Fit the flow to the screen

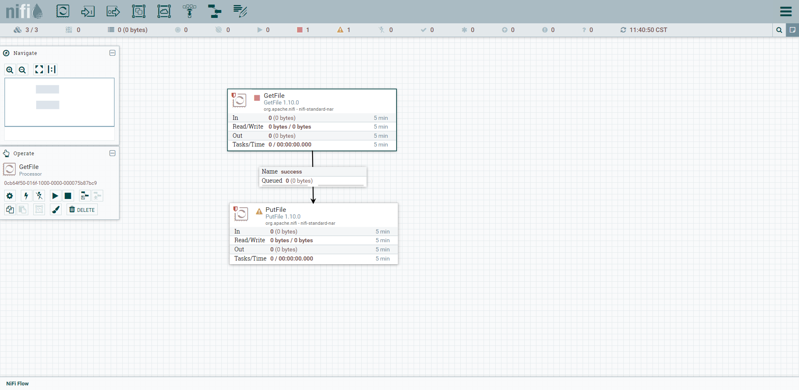pyautogui.click(x=39, y=70)
